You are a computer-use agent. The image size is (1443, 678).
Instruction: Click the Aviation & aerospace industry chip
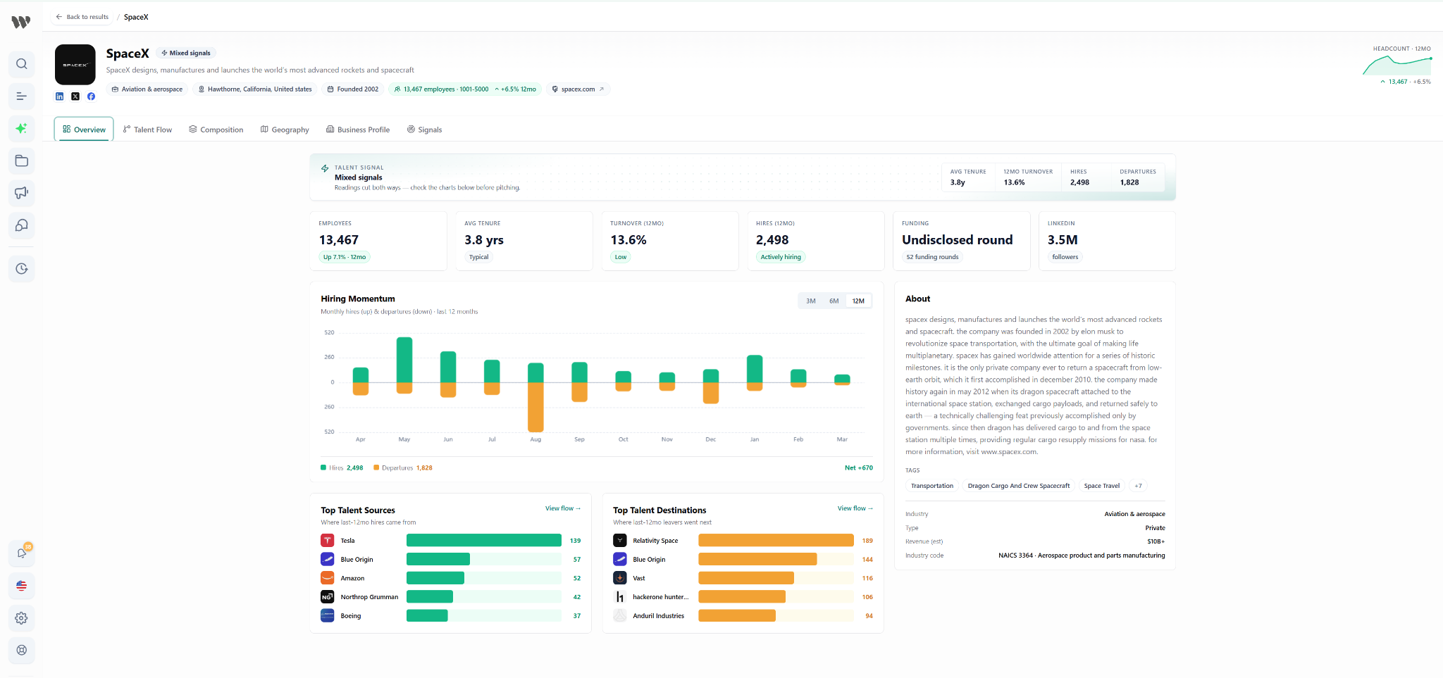click(147, 89)
